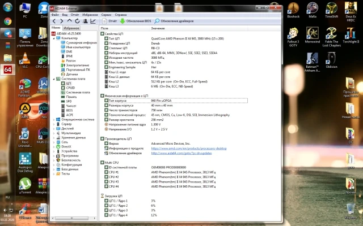Expand the Операционная система tree node
The image size is (363, 226).
click(53, 120)
